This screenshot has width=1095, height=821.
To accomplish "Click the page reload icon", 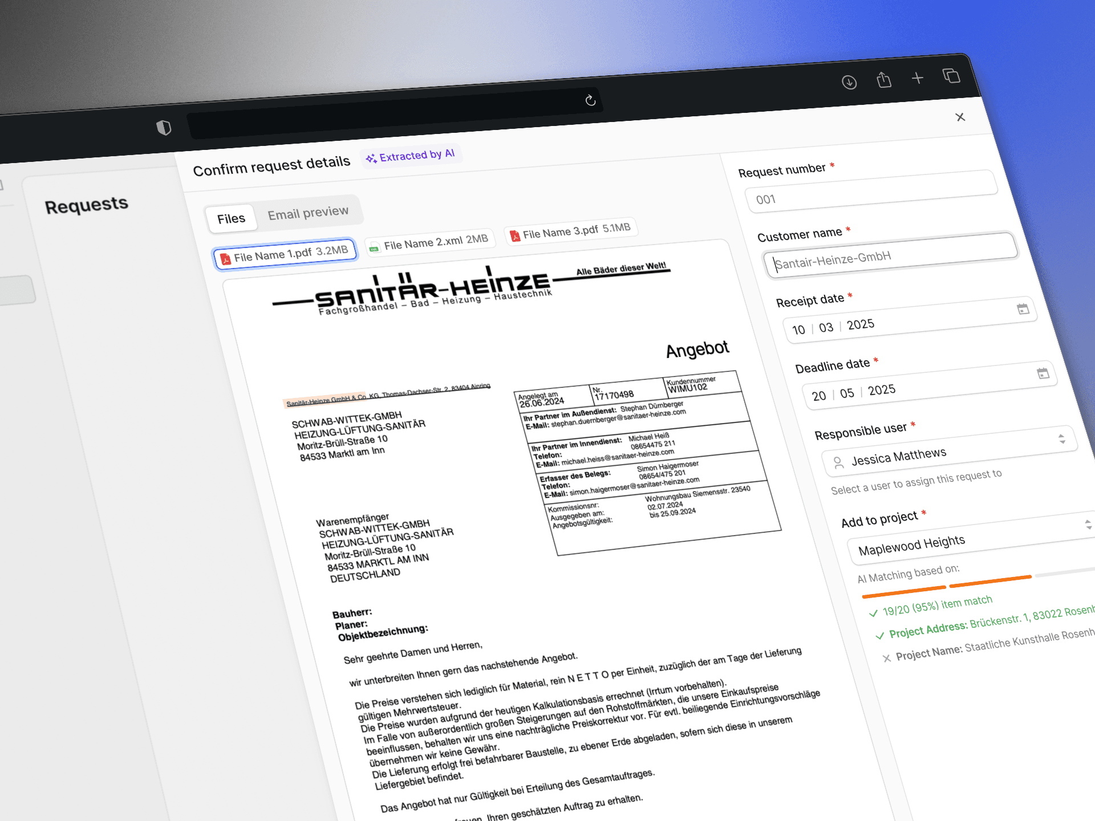I will coord(590,101).
